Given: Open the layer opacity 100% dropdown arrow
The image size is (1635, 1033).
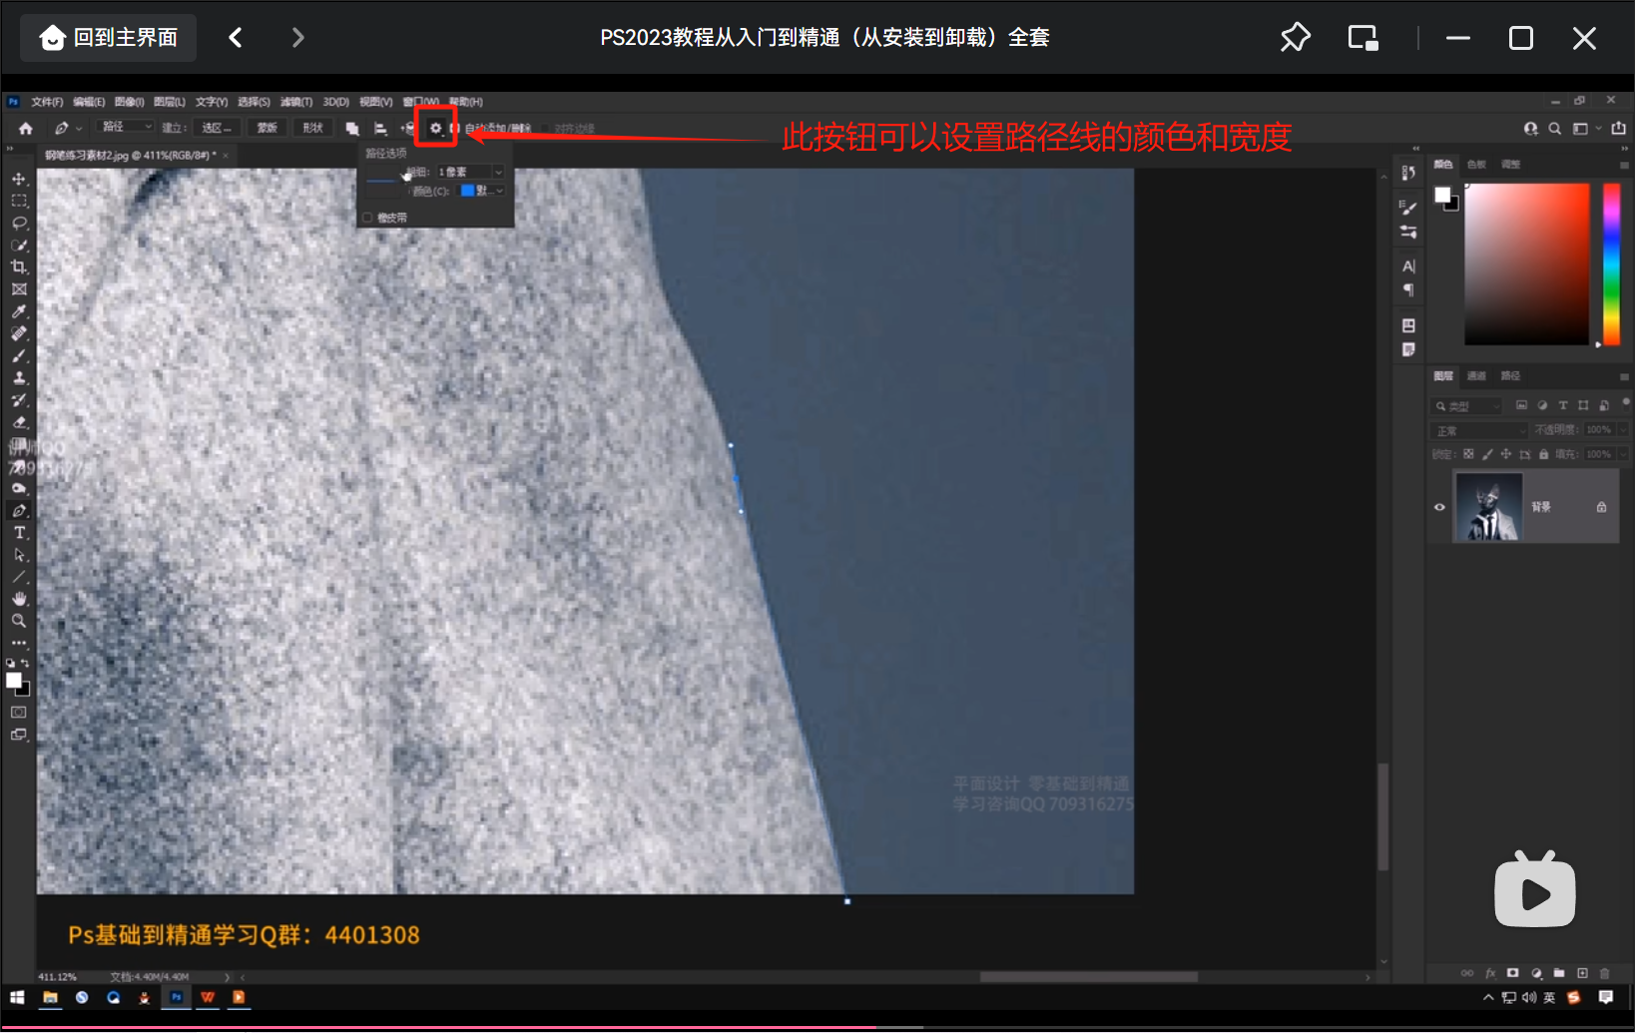Looking at the screenshot, I should (x=1623, y=430).
